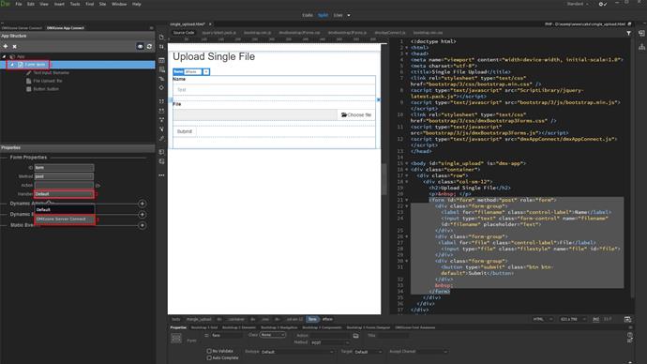Viewport: 647px width, 364px height.
Task: Click the preview icon in the status bar
Action: 627,319
